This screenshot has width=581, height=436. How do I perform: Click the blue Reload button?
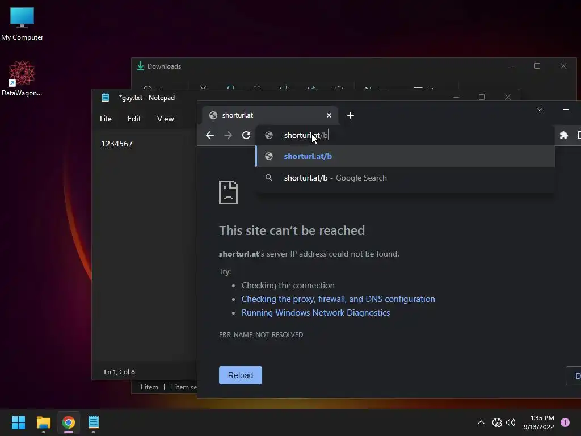click(x=241, y=375)
